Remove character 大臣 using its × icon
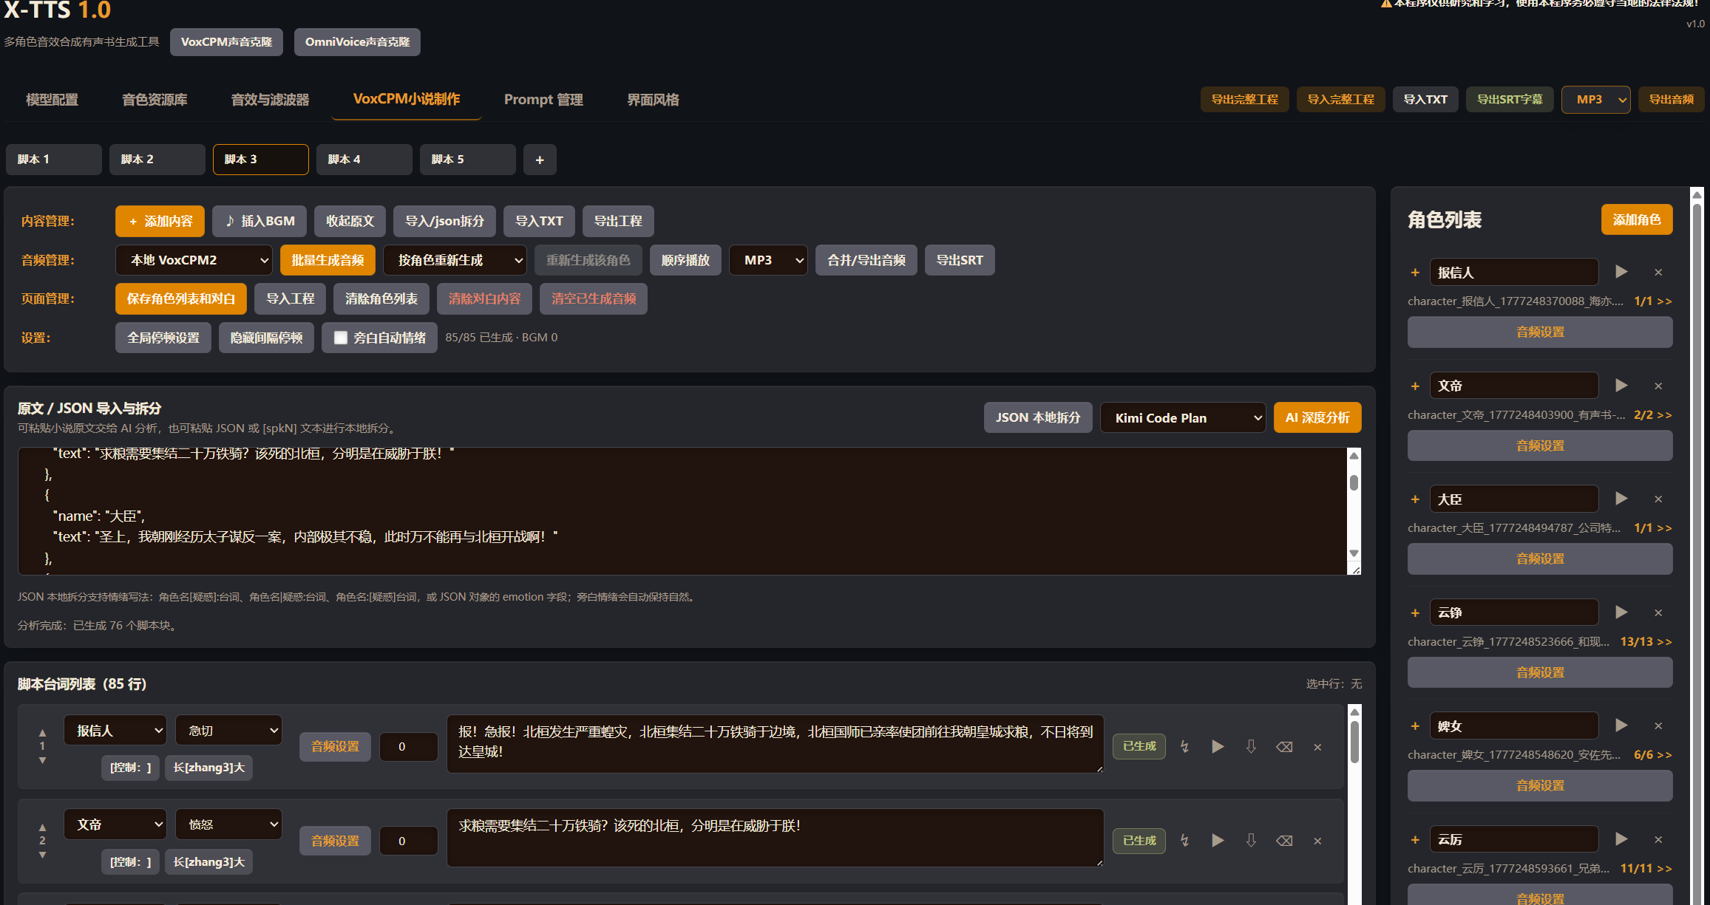The image size is (1710, 905). [1658, 499]
